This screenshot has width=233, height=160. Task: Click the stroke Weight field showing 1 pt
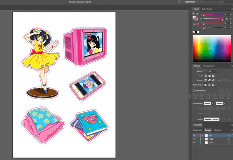[x=212, y=71]
